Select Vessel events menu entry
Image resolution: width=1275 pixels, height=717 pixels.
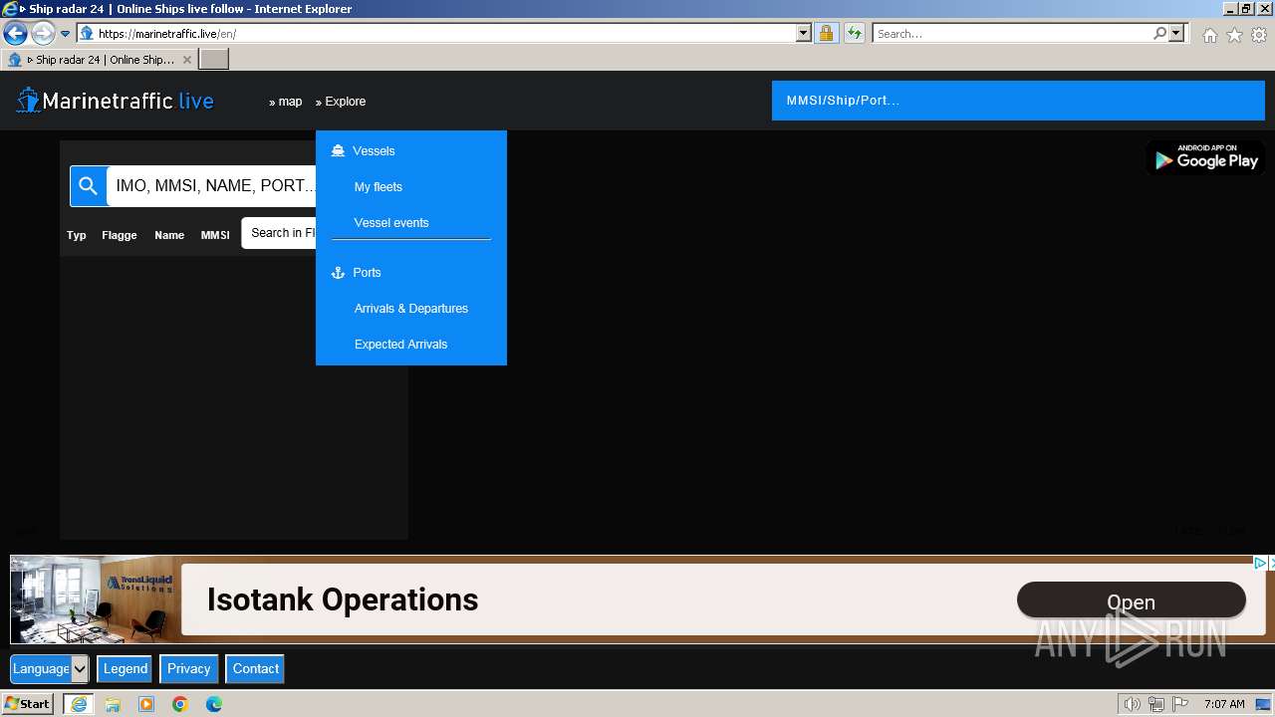(391, 223)
